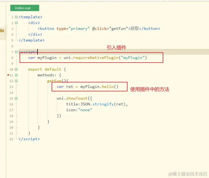Click showToast on line 15
Image resolution: width=209 pixels, height=178 pixels.
(77, 98)
